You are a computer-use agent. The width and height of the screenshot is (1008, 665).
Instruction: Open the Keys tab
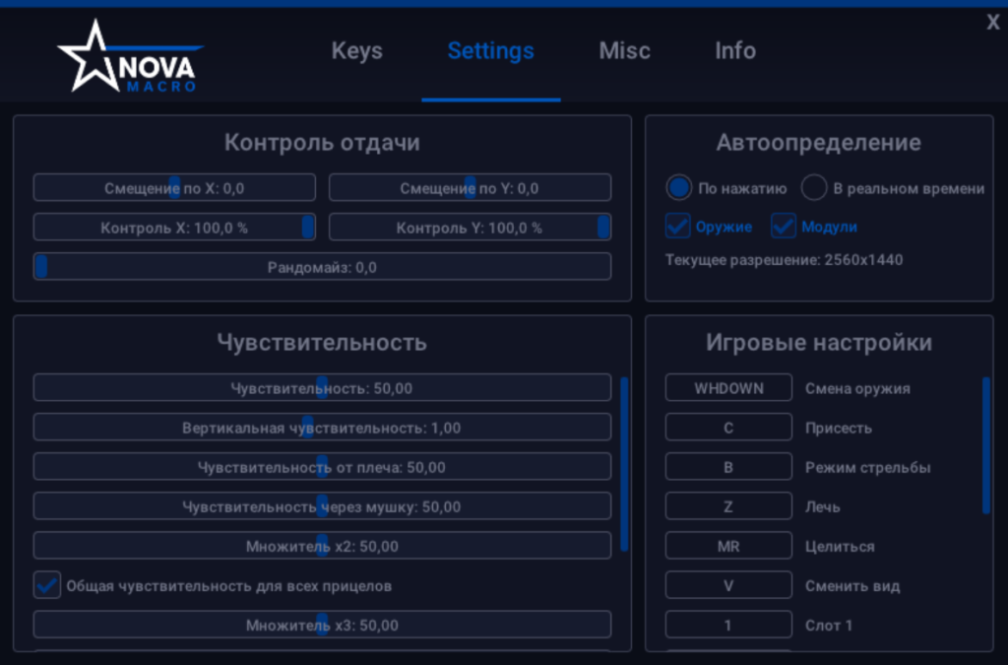tap(356, 51)
